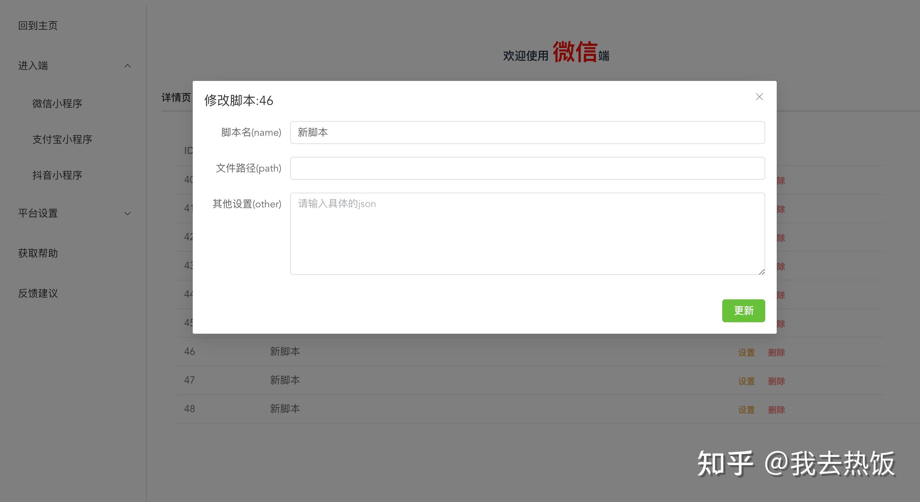Select 支付宝小程序 in the sidebar
This screenshot has height=502, width=920.
[62, 139]
